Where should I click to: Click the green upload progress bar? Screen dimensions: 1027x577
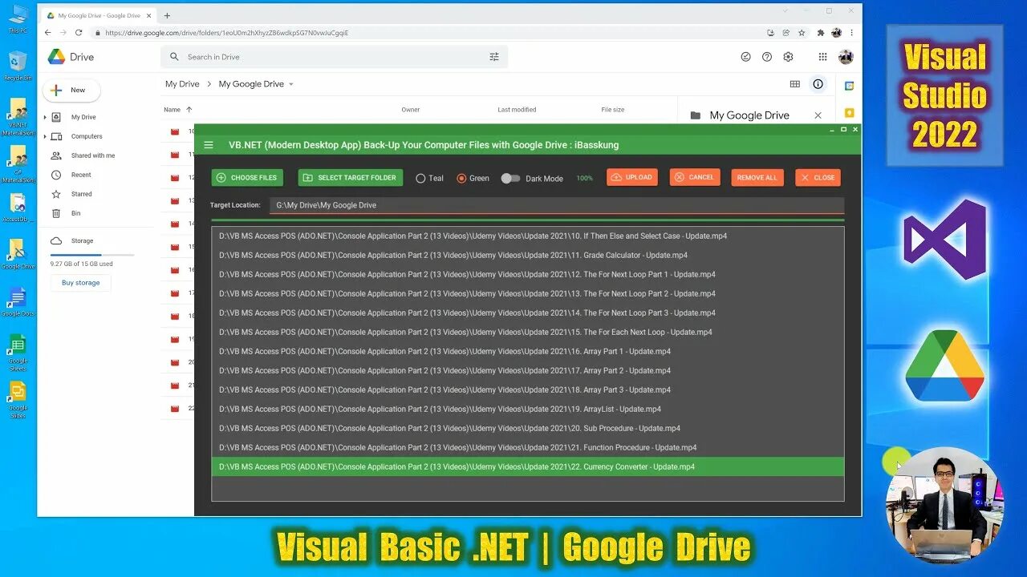pos(528,220)
